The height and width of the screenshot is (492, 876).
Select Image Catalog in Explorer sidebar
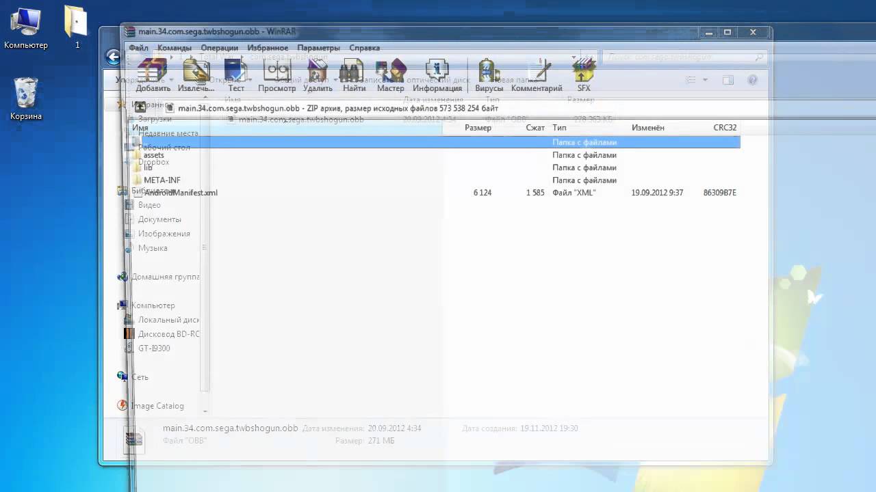(157, 406)
